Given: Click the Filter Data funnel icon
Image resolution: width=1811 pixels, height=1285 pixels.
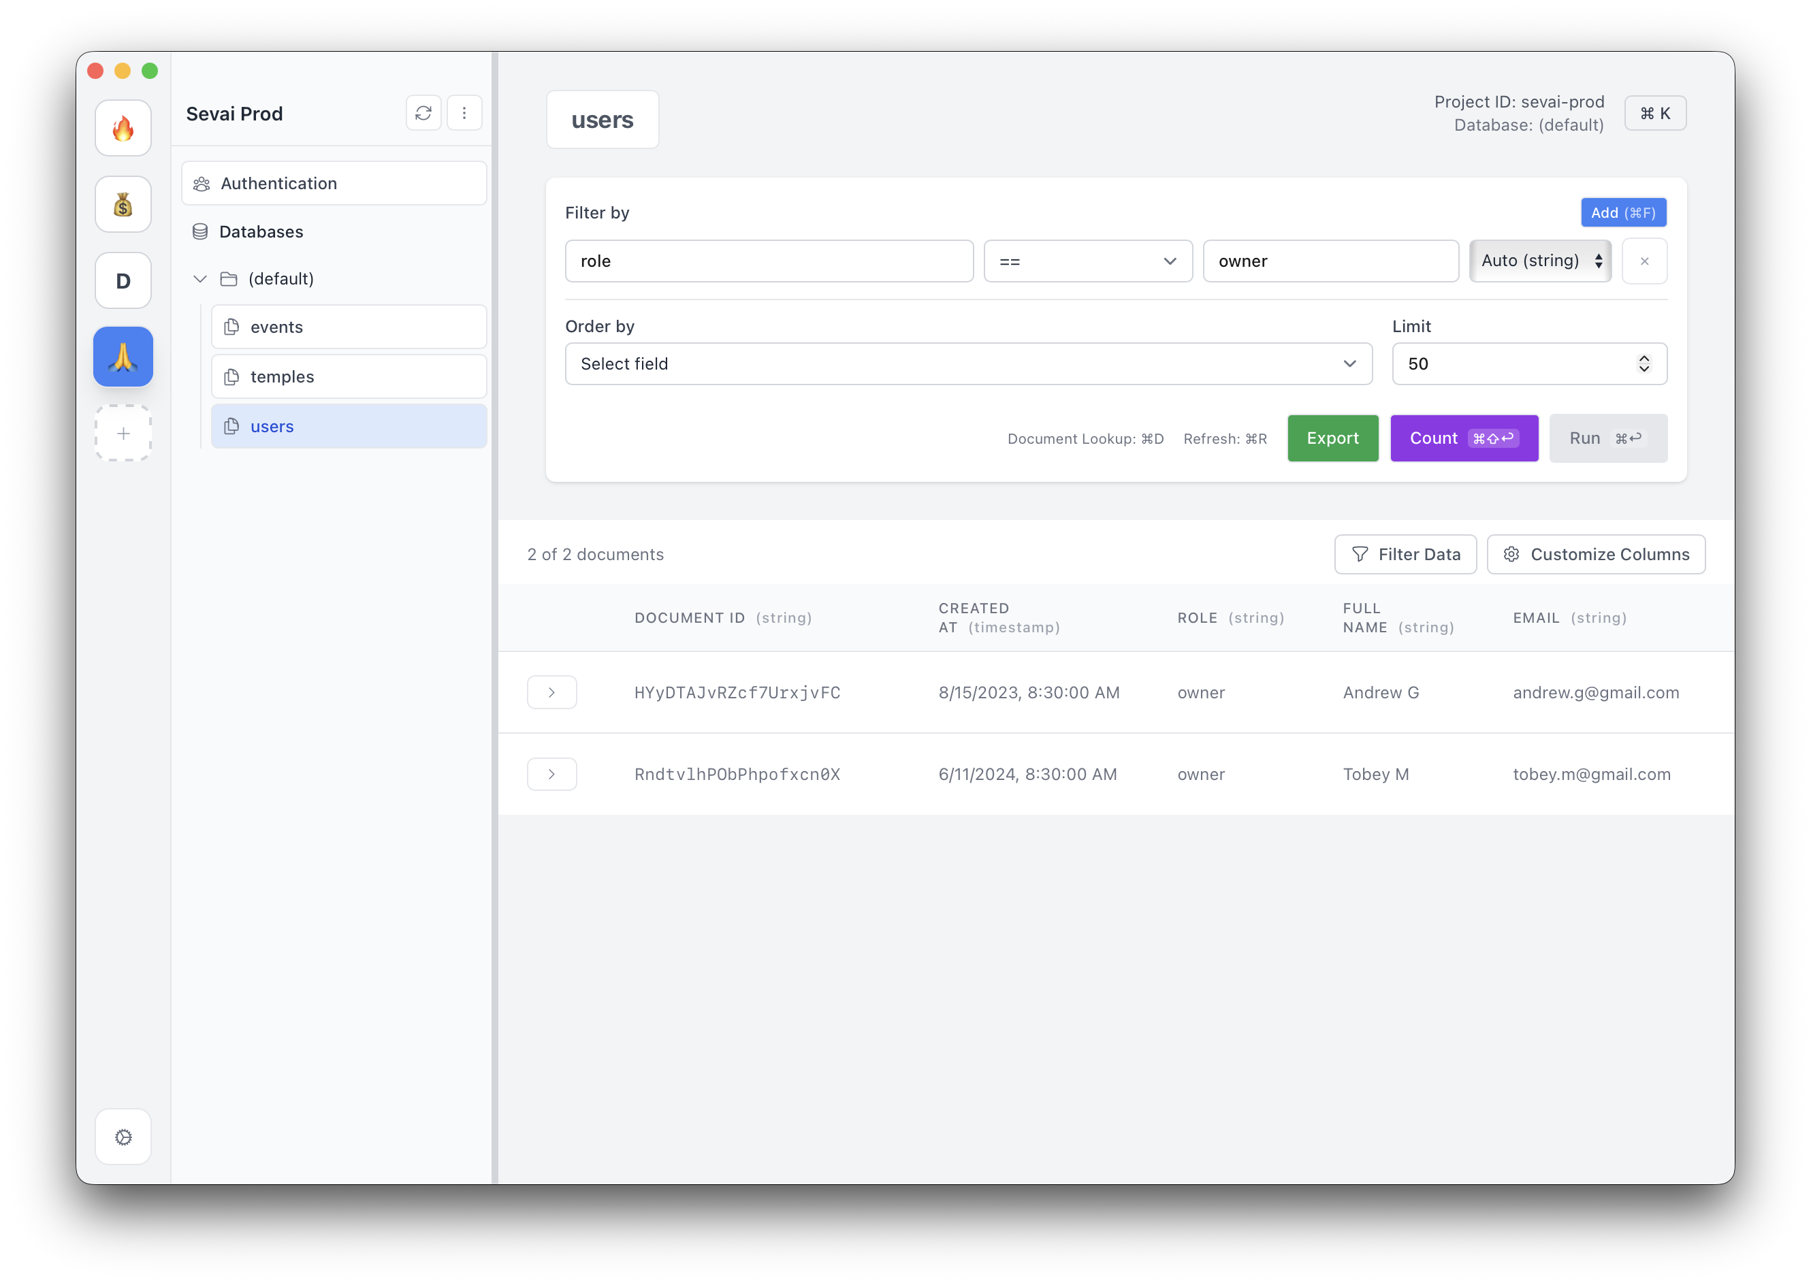Looking at the screenshot, I should (1359, 554).
